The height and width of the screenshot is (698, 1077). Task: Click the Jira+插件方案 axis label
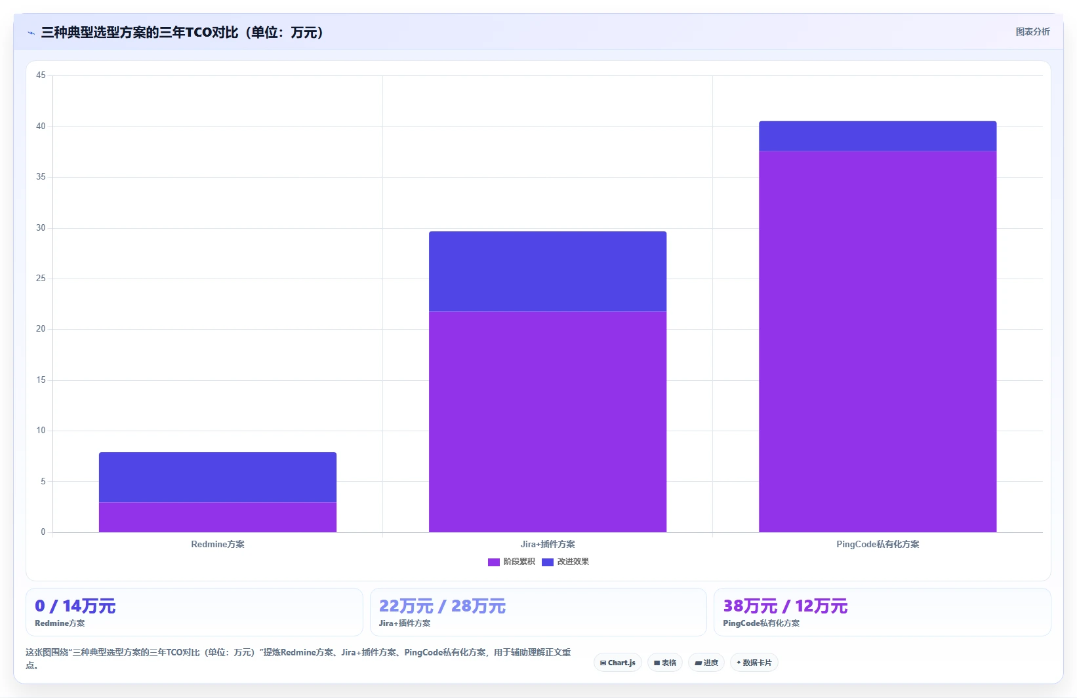548,544
